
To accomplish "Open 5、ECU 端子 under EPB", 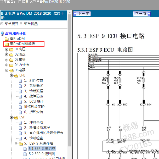I will 34,101.
